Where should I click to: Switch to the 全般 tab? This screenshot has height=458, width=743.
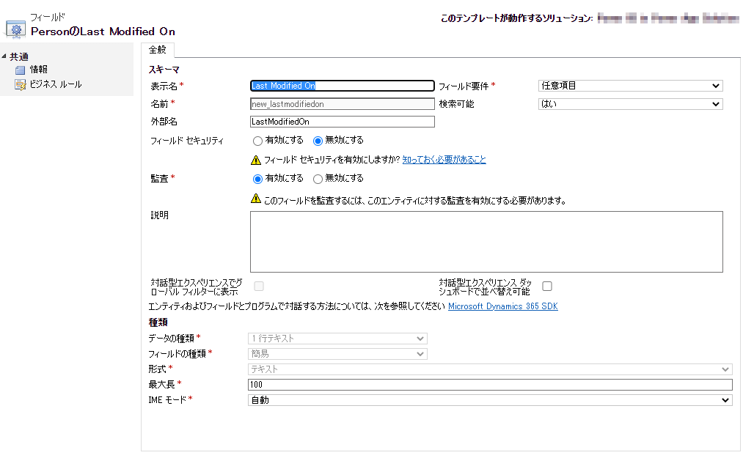157,50
